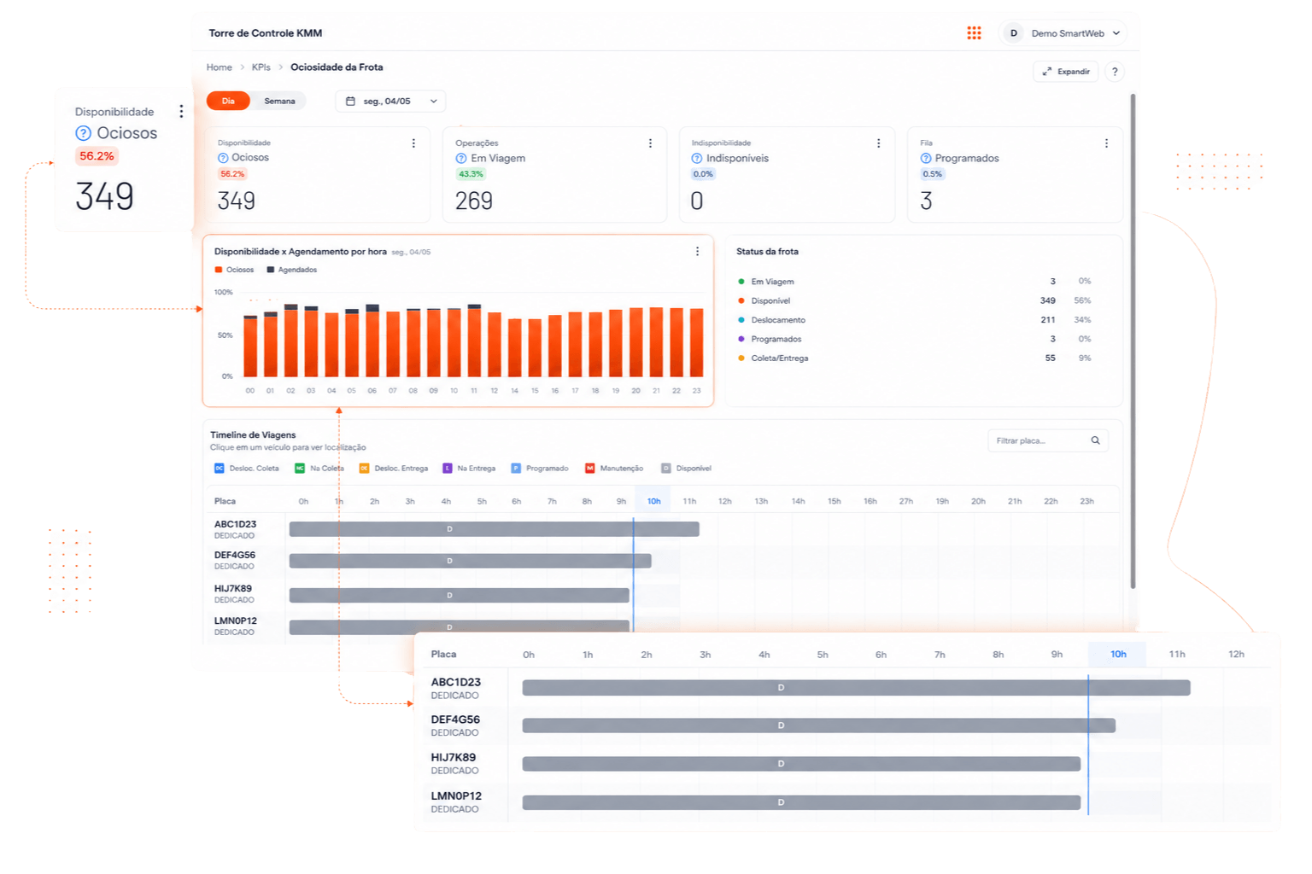Open the Em Viagem card options menu

[x=650, y=143]
